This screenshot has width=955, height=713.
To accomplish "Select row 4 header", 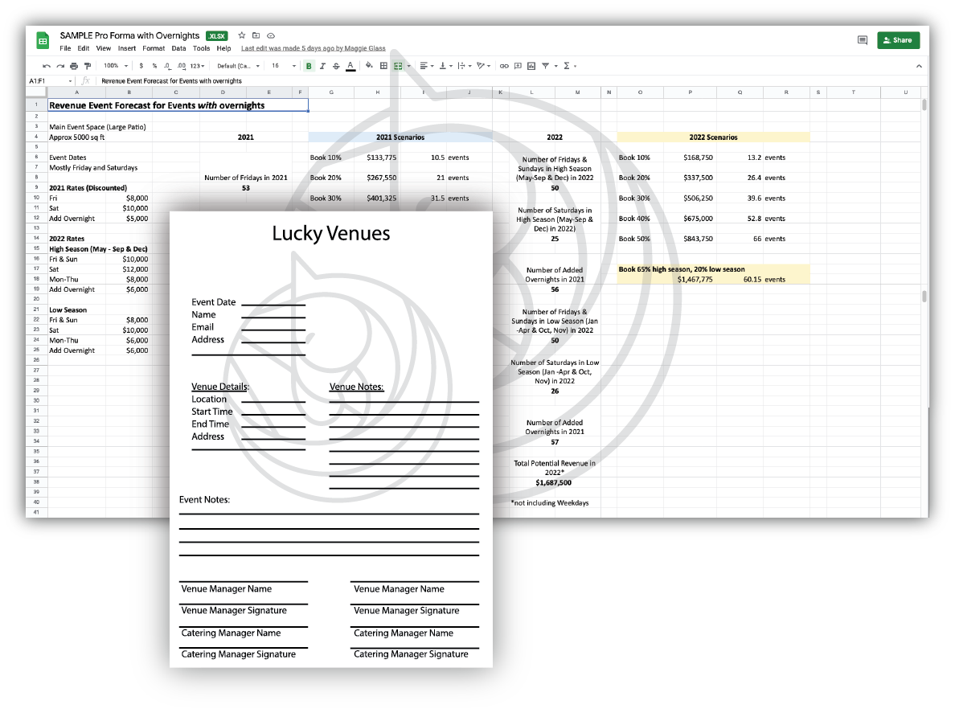I will click(36, 137).
